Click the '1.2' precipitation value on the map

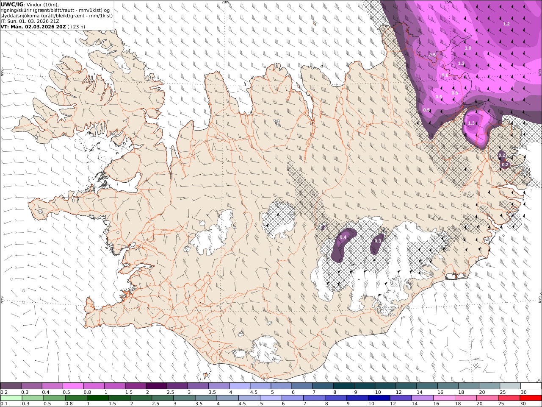(x=506, y=24)
